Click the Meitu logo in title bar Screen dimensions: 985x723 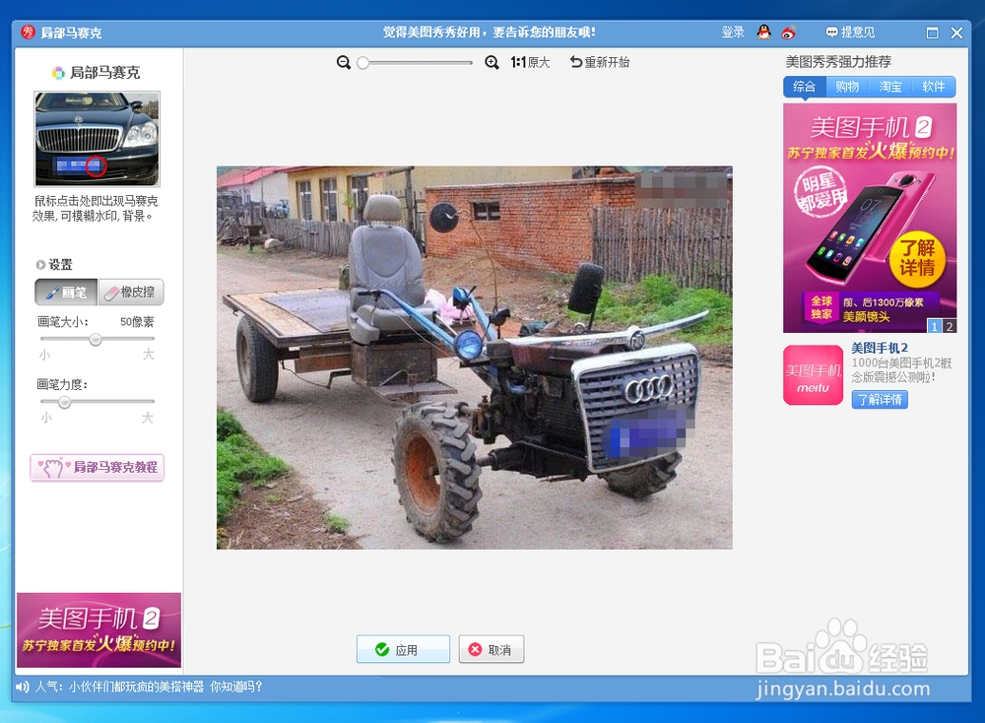click(x=28, y=33)
